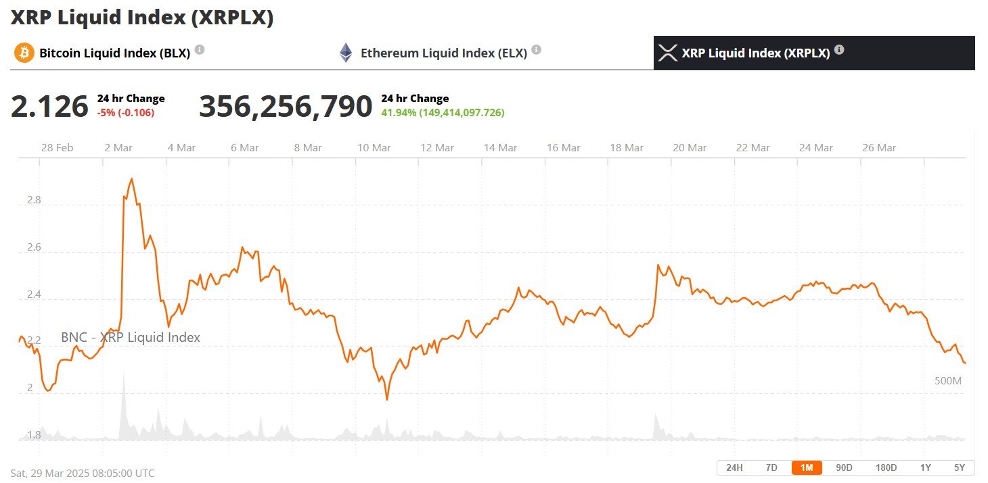Viewport: 988px width, 483px height.
Task: Select the 24H time range
Action: click(x=735, y=467)
